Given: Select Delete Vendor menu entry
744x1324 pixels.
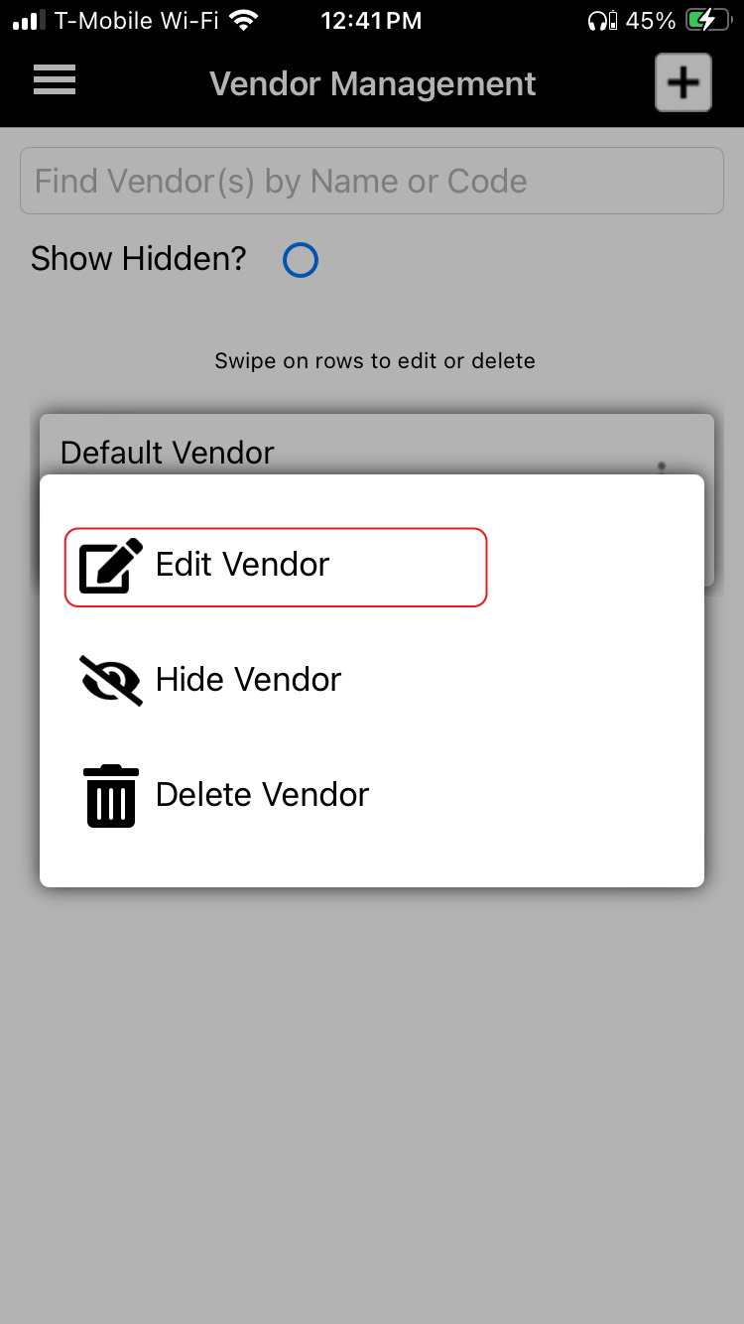Looking at the screenshot, I should [262, 795].
